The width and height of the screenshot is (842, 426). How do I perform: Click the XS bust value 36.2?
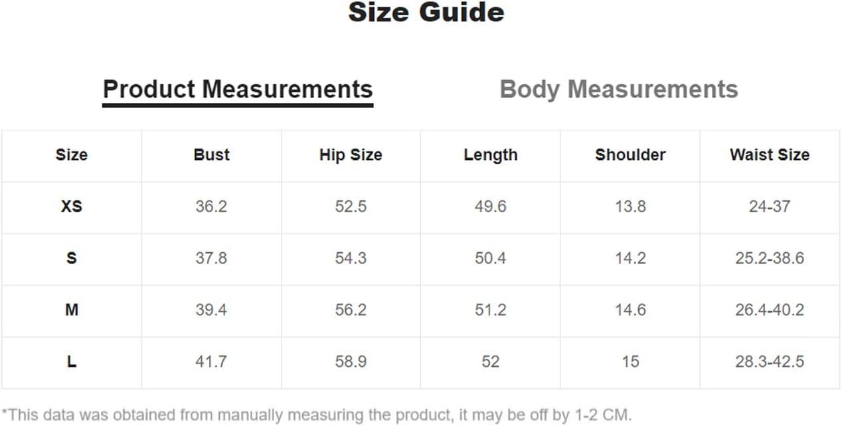pos(211,206)
